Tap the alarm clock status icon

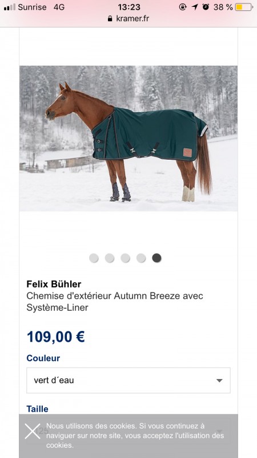point(206,7)
